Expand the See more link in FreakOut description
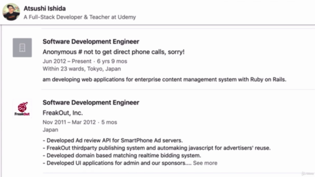This screenshot has height=177, width=315. tap(205, 163)
